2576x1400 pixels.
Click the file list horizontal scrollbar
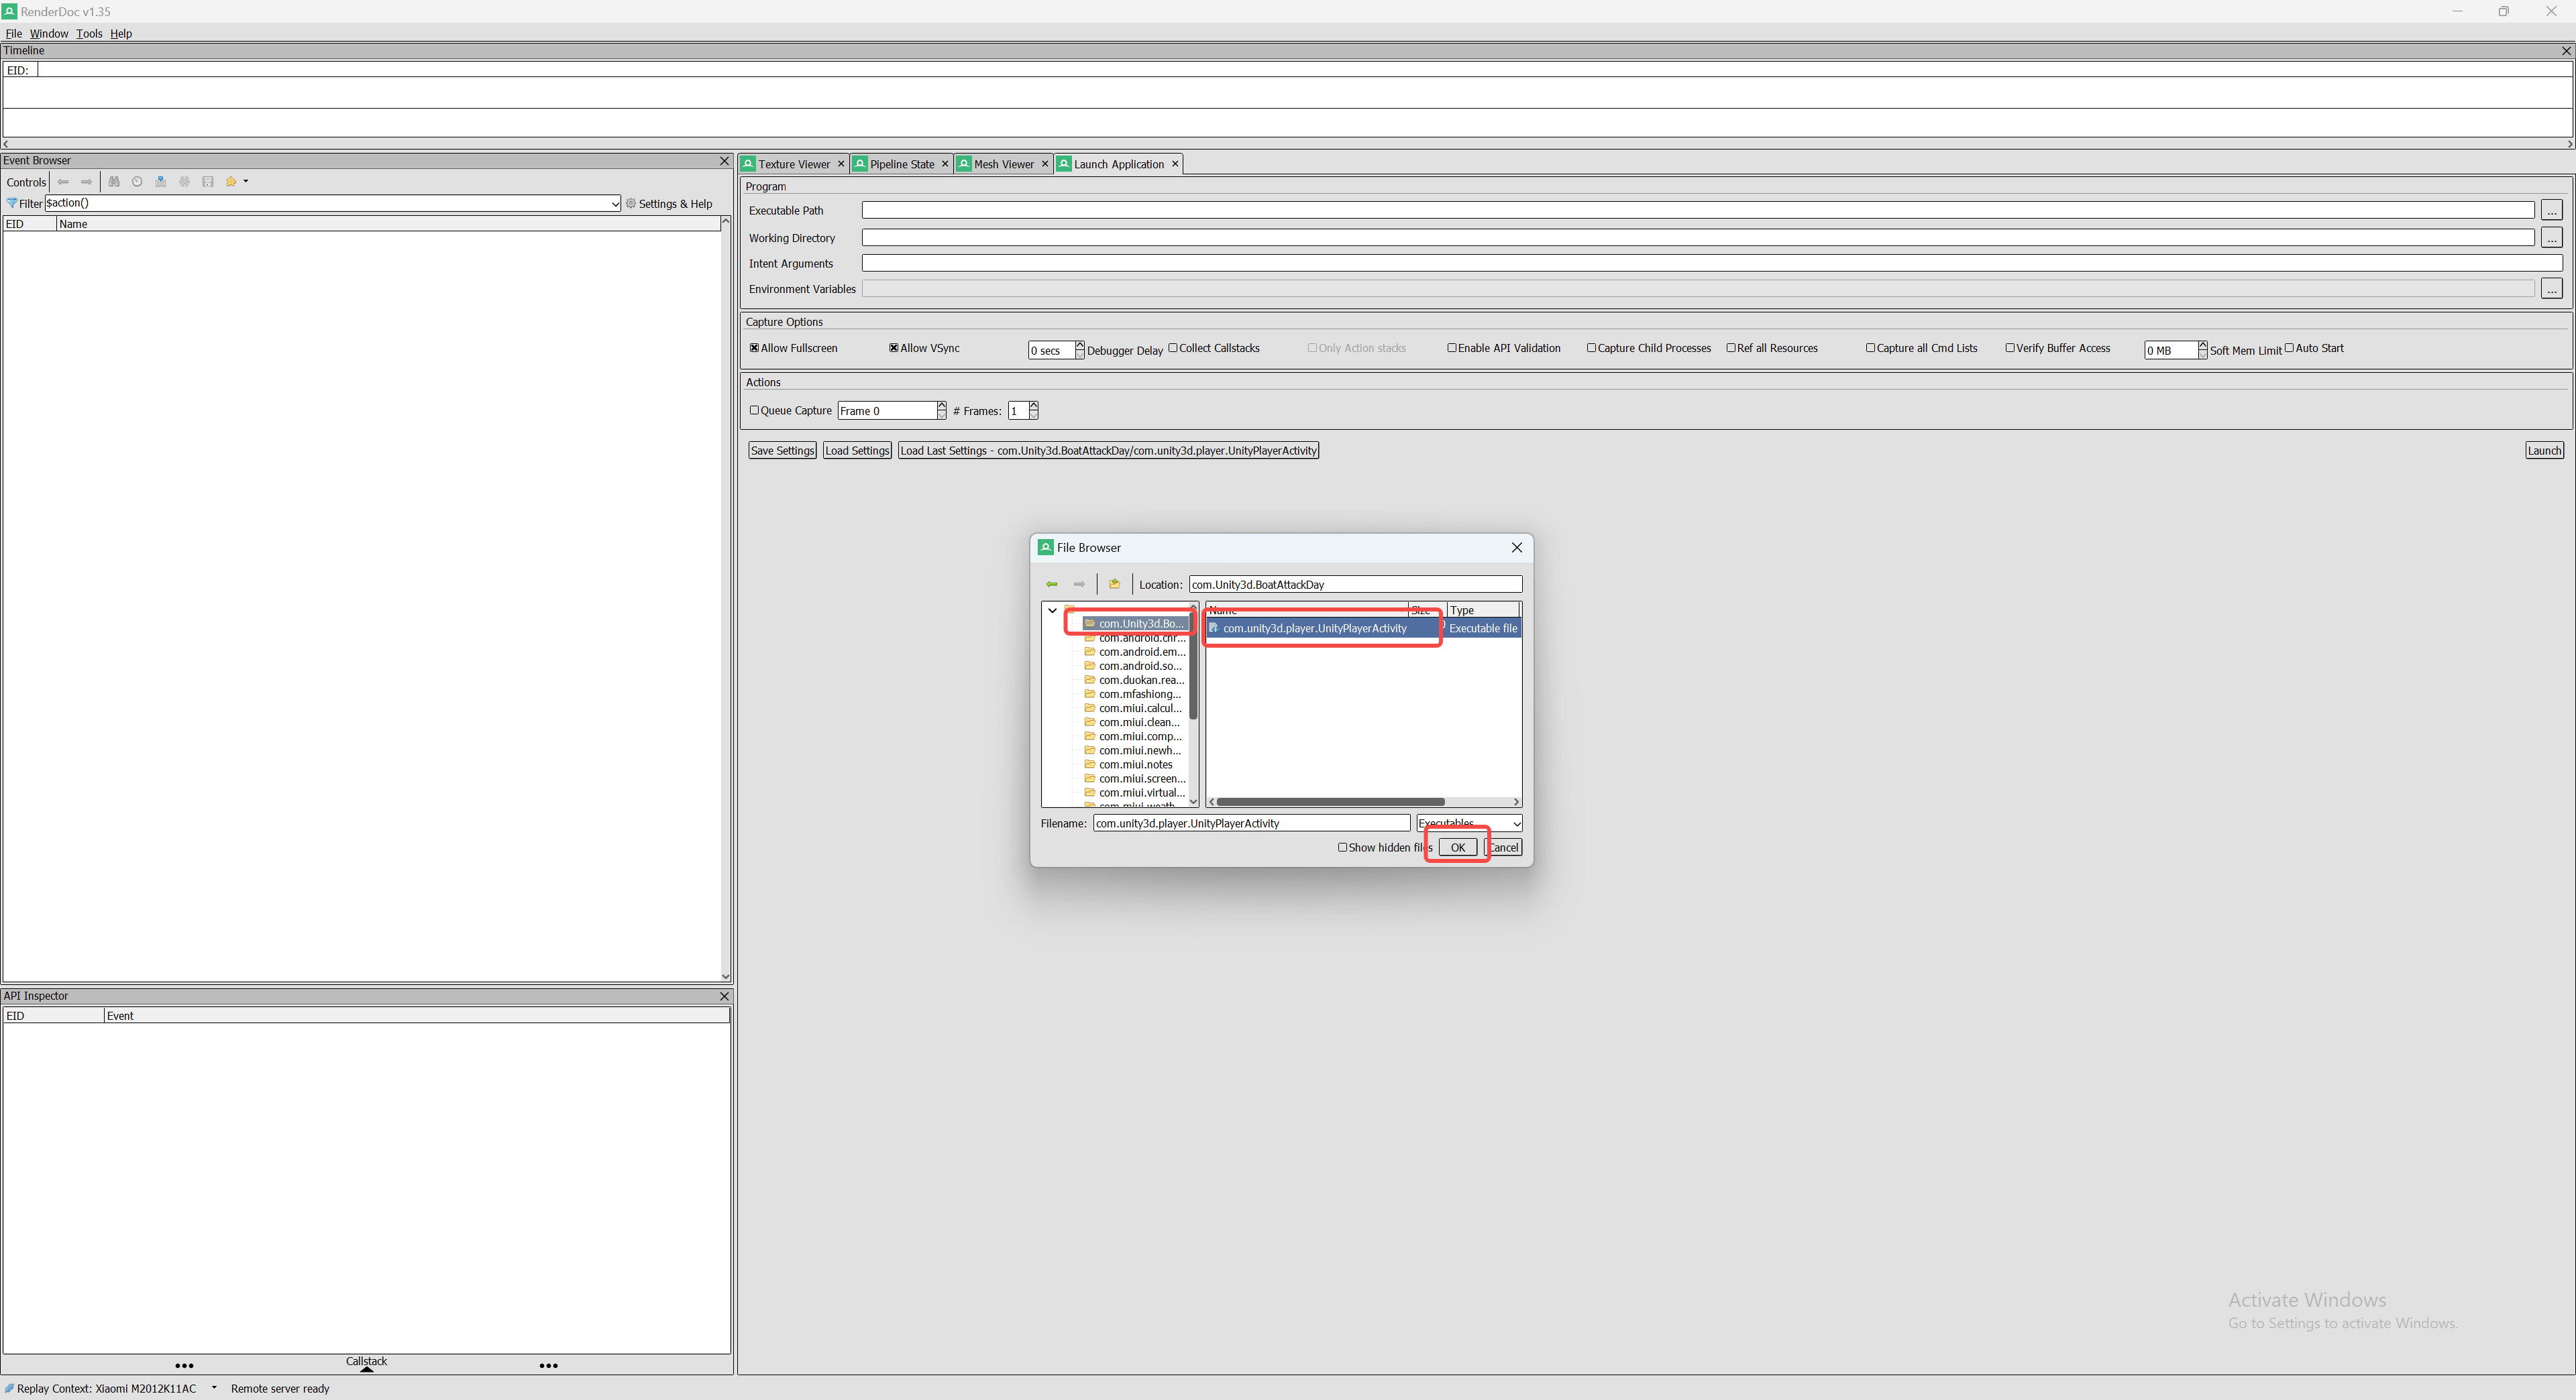1329,803
